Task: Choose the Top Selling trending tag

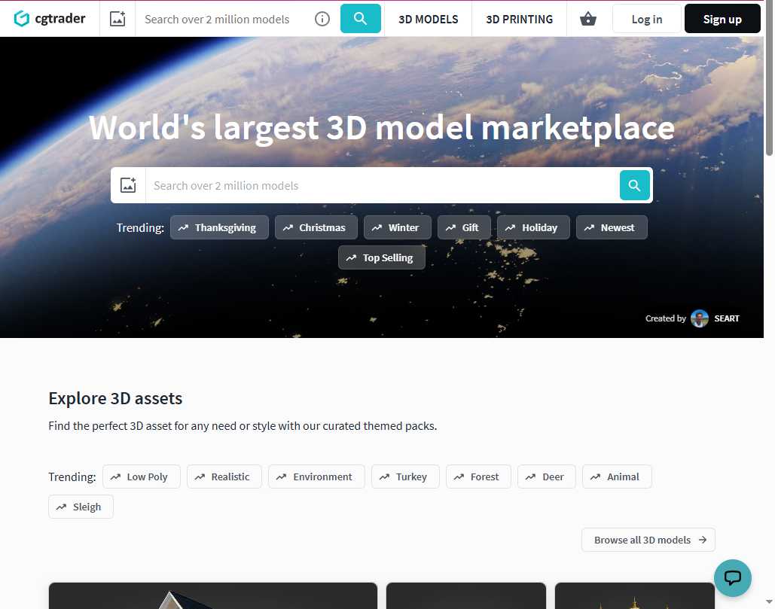Action: click(x=381, y=257)
